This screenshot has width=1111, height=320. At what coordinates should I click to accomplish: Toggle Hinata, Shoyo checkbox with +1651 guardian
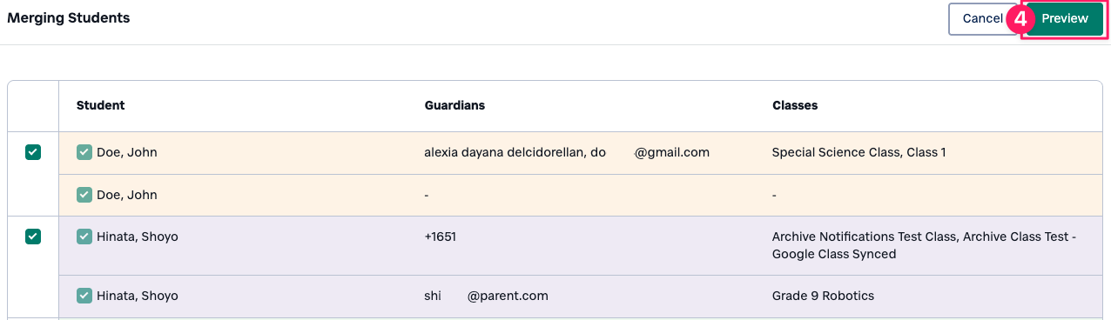click(84, 237)
